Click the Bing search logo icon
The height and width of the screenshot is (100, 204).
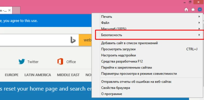coord(73,40)
